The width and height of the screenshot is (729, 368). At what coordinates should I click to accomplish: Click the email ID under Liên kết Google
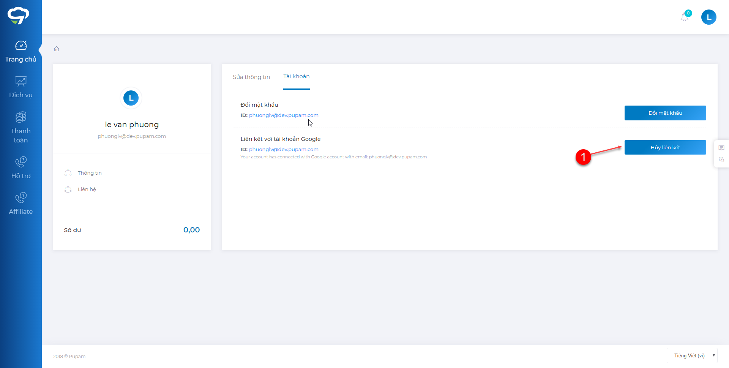pos(284,149)
